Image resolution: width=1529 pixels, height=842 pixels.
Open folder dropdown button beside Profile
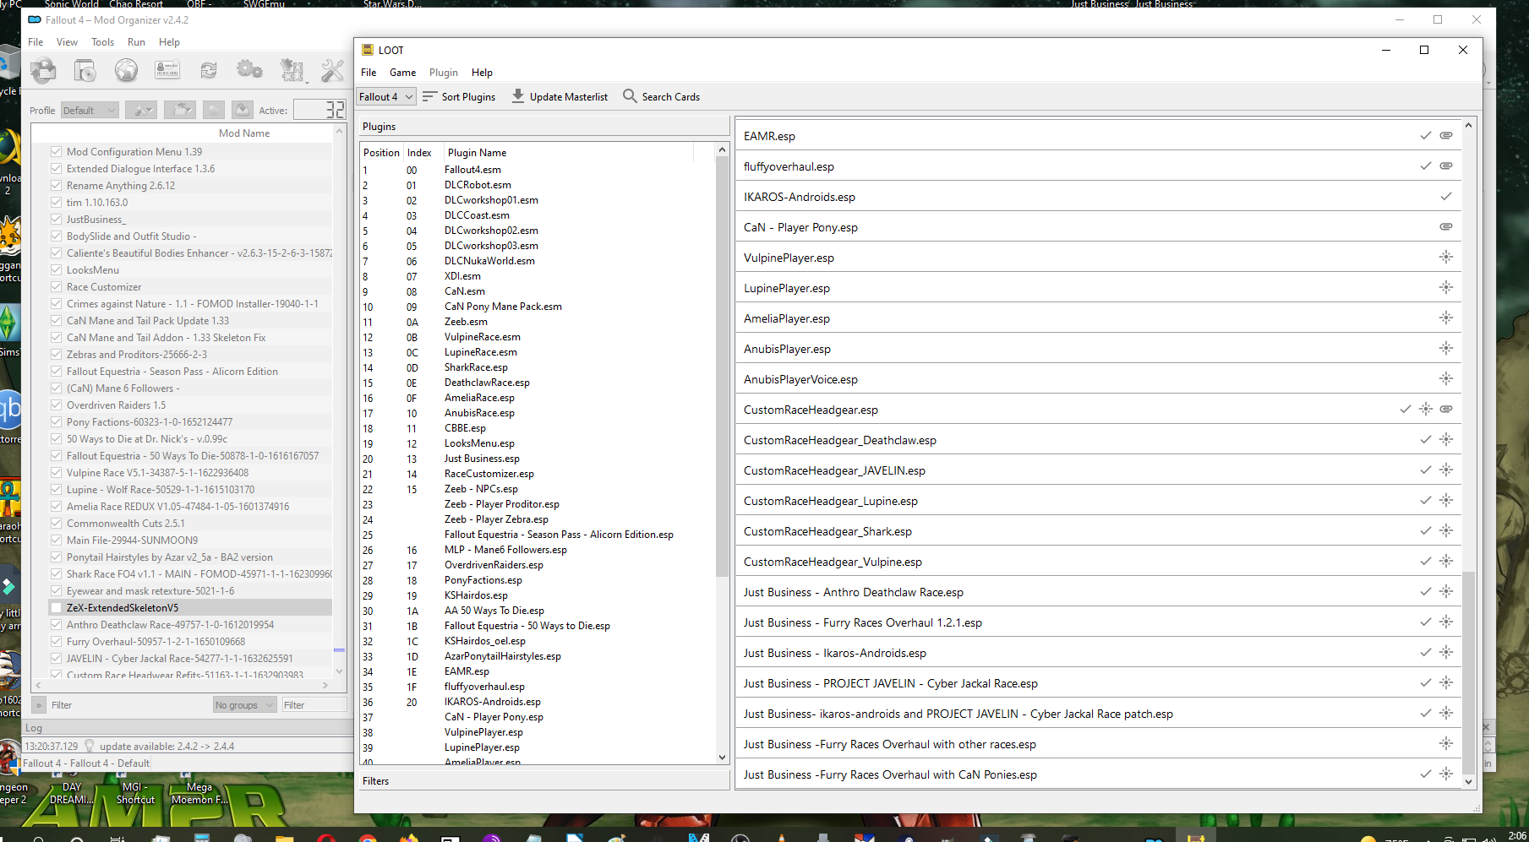179,110
